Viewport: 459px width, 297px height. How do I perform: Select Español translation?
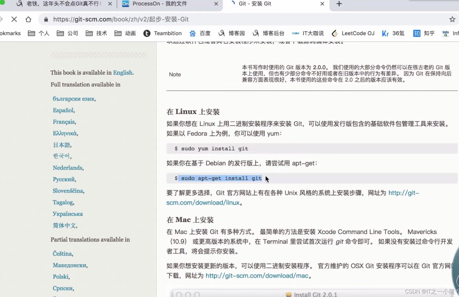point(63,110)
